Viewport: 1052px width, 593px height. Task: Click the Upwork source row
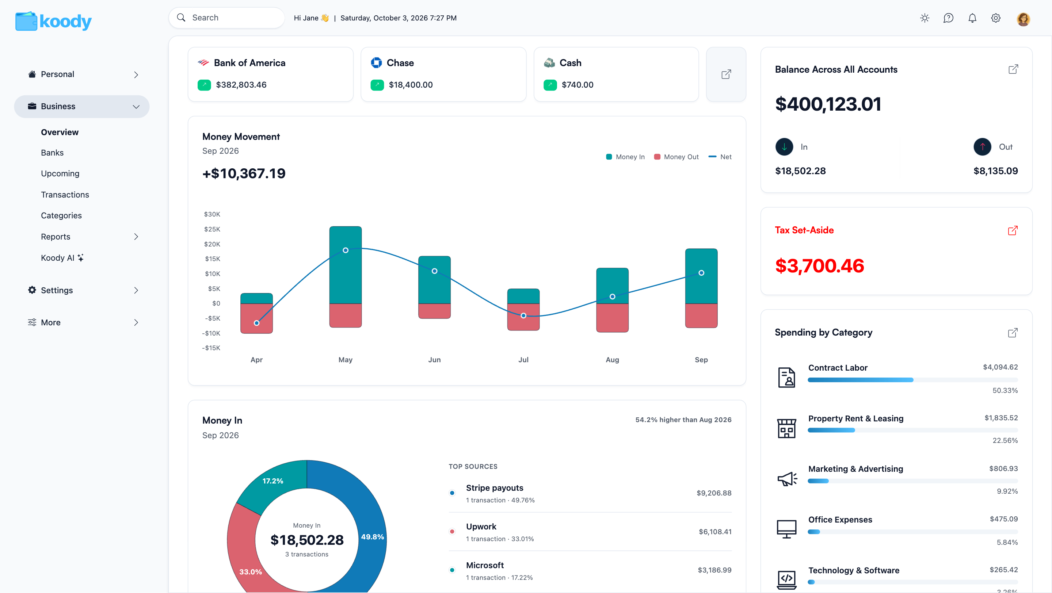(590, 532)
